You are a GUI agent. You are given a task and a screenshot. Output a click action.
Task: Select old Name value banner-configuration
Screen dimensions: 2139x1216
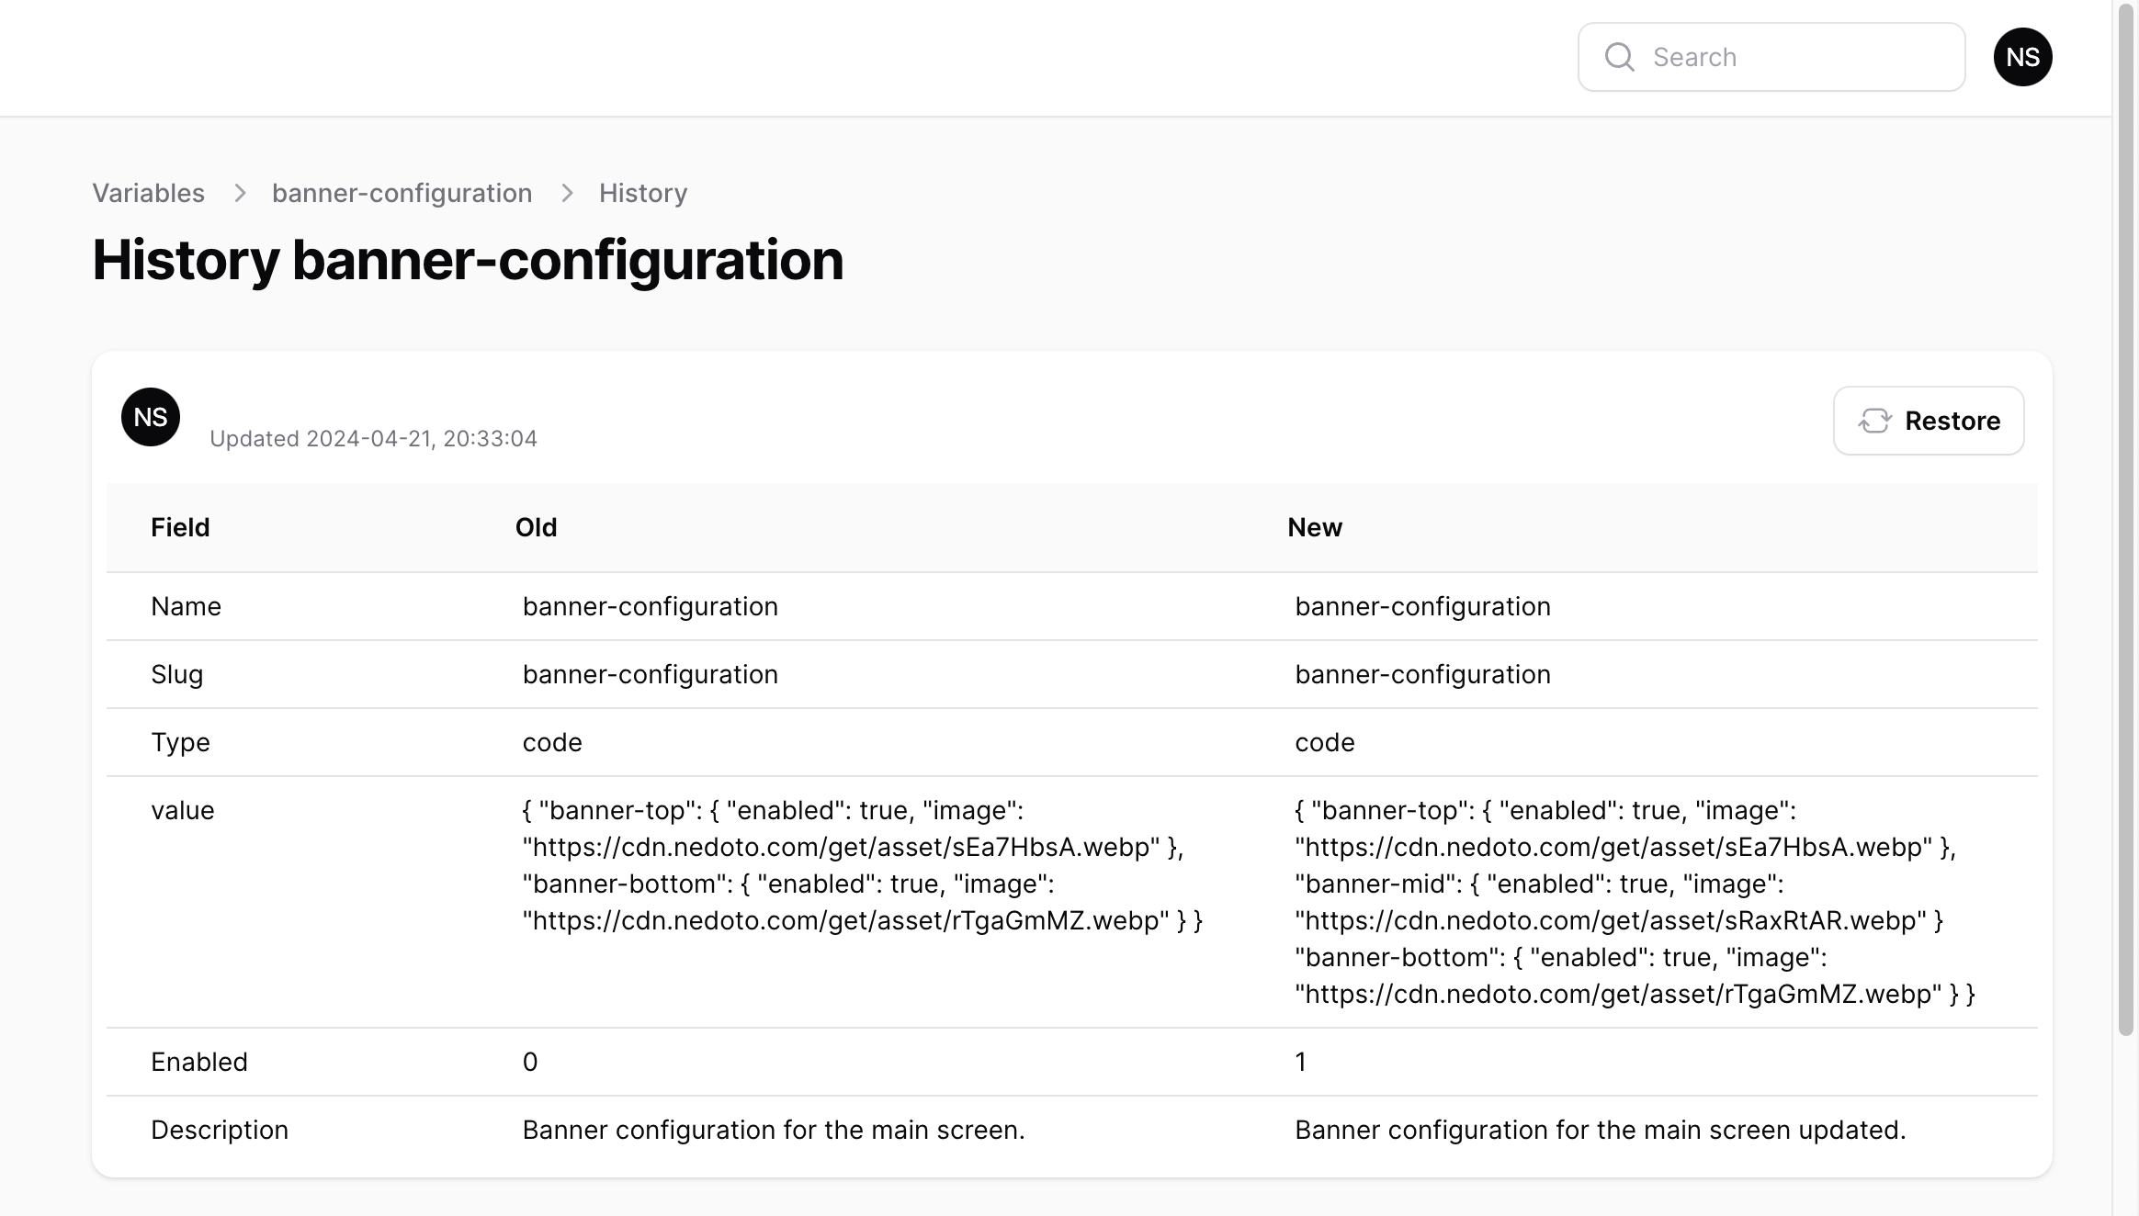pyautogui.click(x=651, y=606)
